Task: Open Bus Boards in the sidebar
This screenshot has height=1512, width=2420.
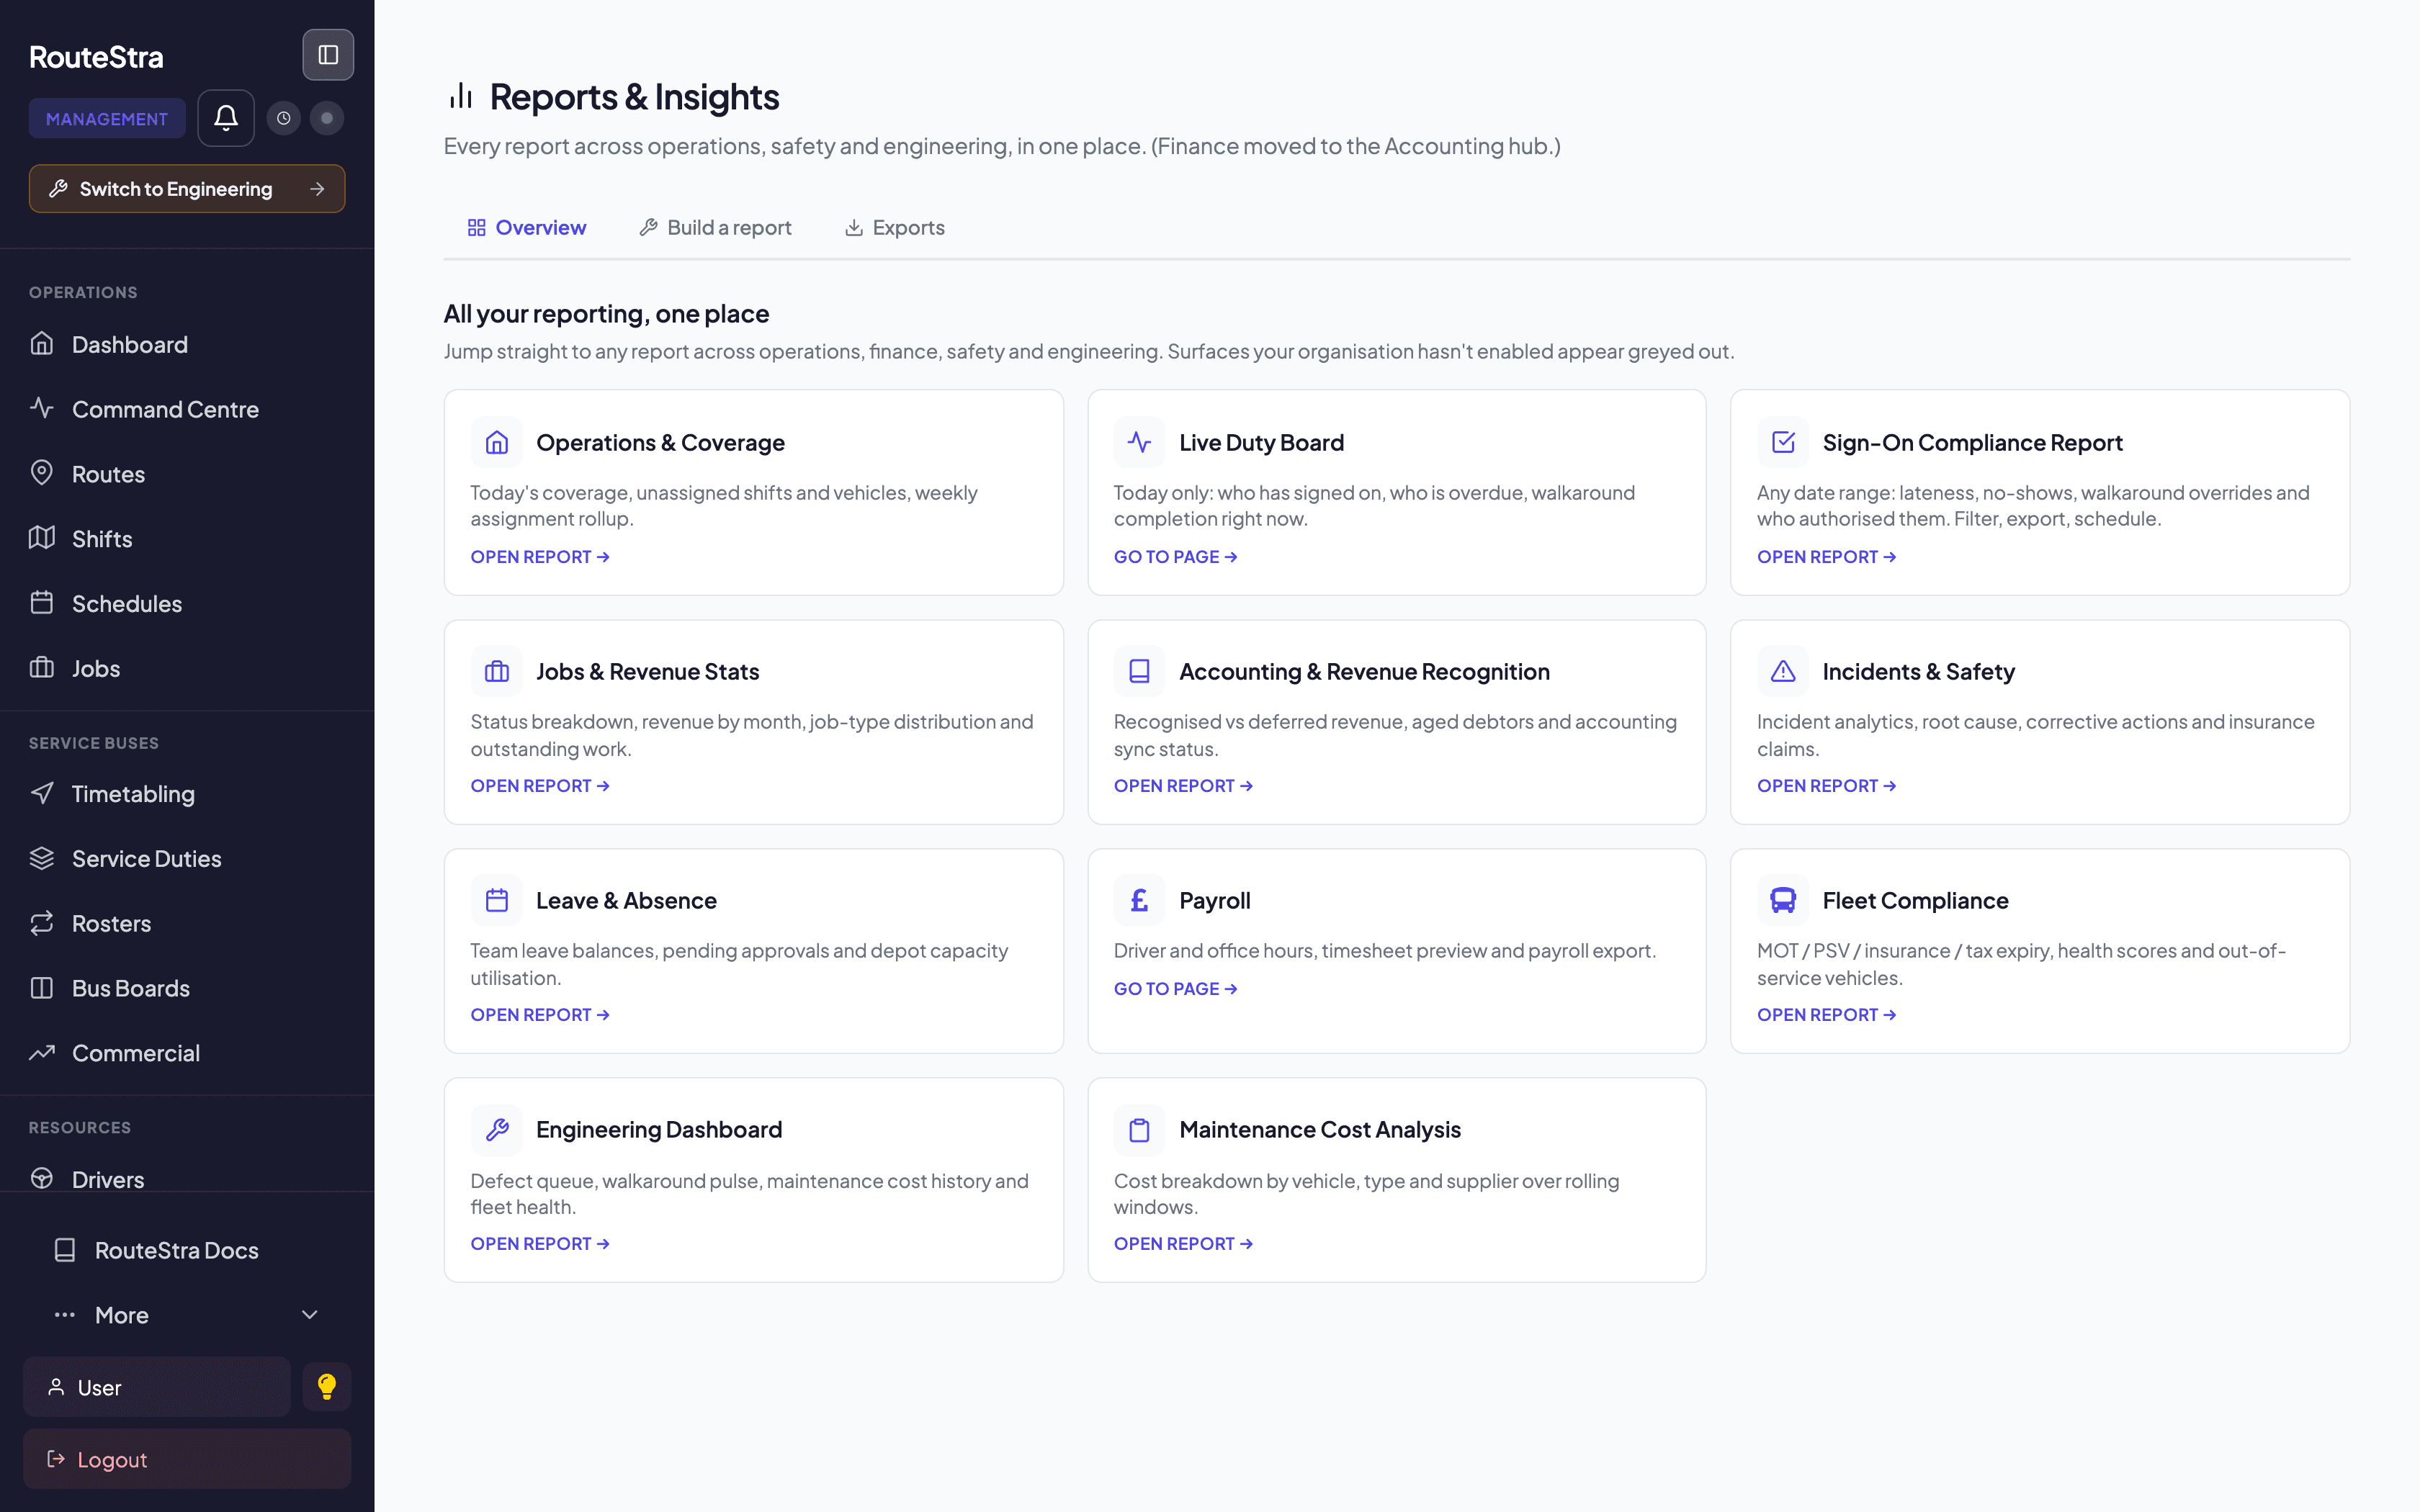Action: tap(187, 988)
